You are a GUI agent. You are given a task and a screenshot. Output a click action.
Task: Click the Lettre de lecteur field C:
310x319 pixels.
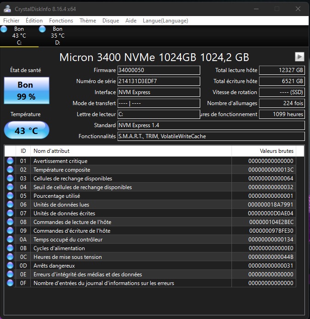click(159, 114)
